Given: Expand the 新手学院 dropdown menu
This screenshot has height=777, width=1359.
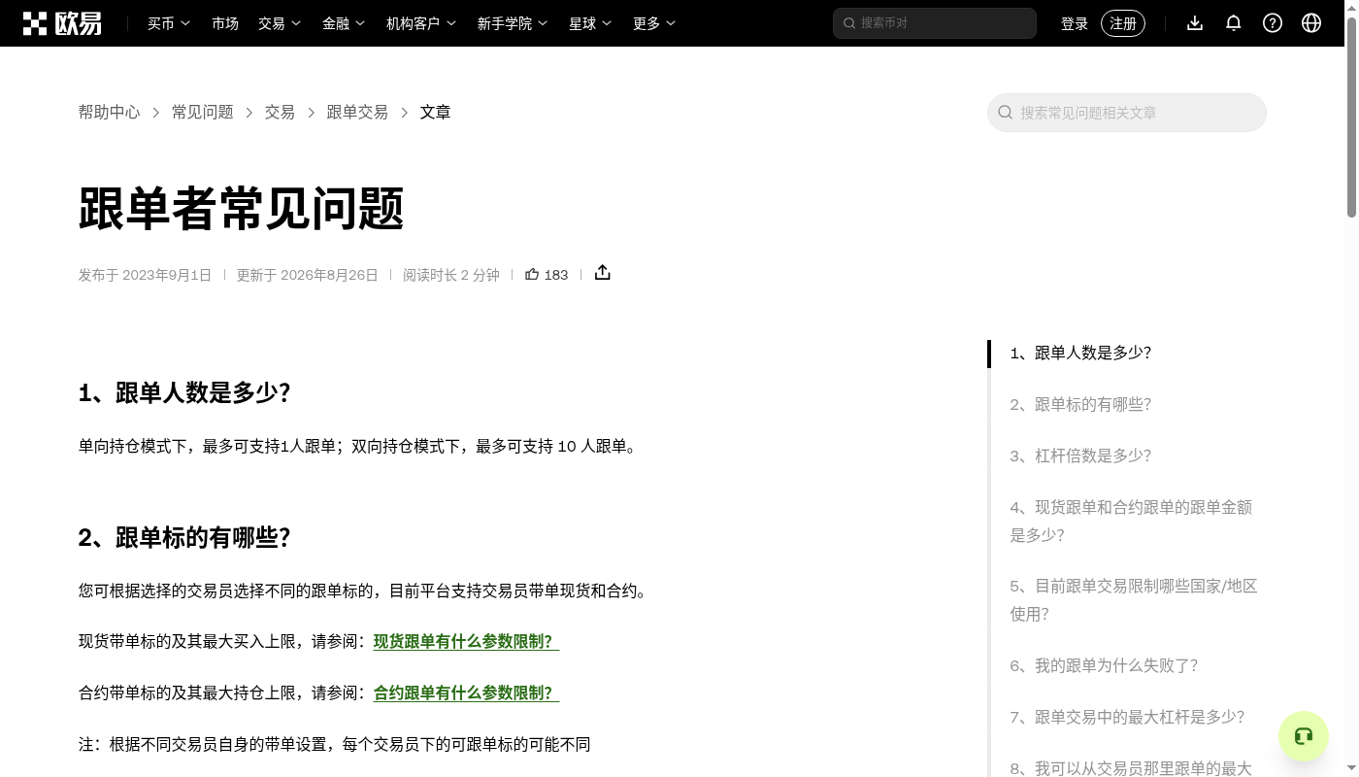Looking at the screenshot, I should [x=513, y=23].
